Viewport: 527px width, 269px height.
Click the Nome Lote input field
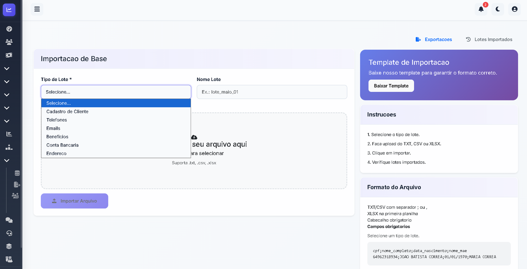pos(272,92)
